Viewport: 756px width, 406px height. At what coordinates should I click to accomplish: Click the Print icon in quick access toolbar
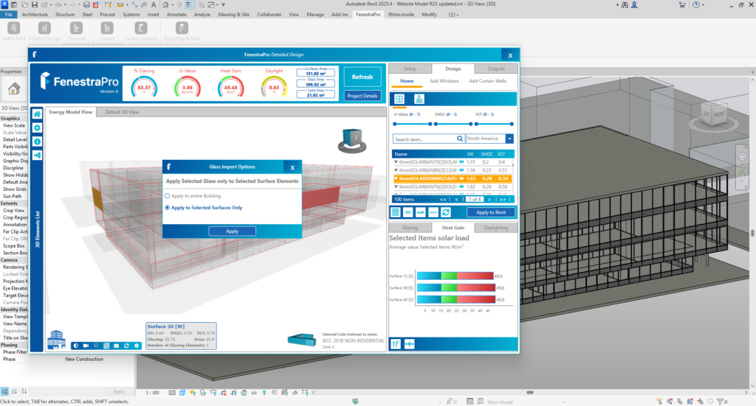(86, 4)
